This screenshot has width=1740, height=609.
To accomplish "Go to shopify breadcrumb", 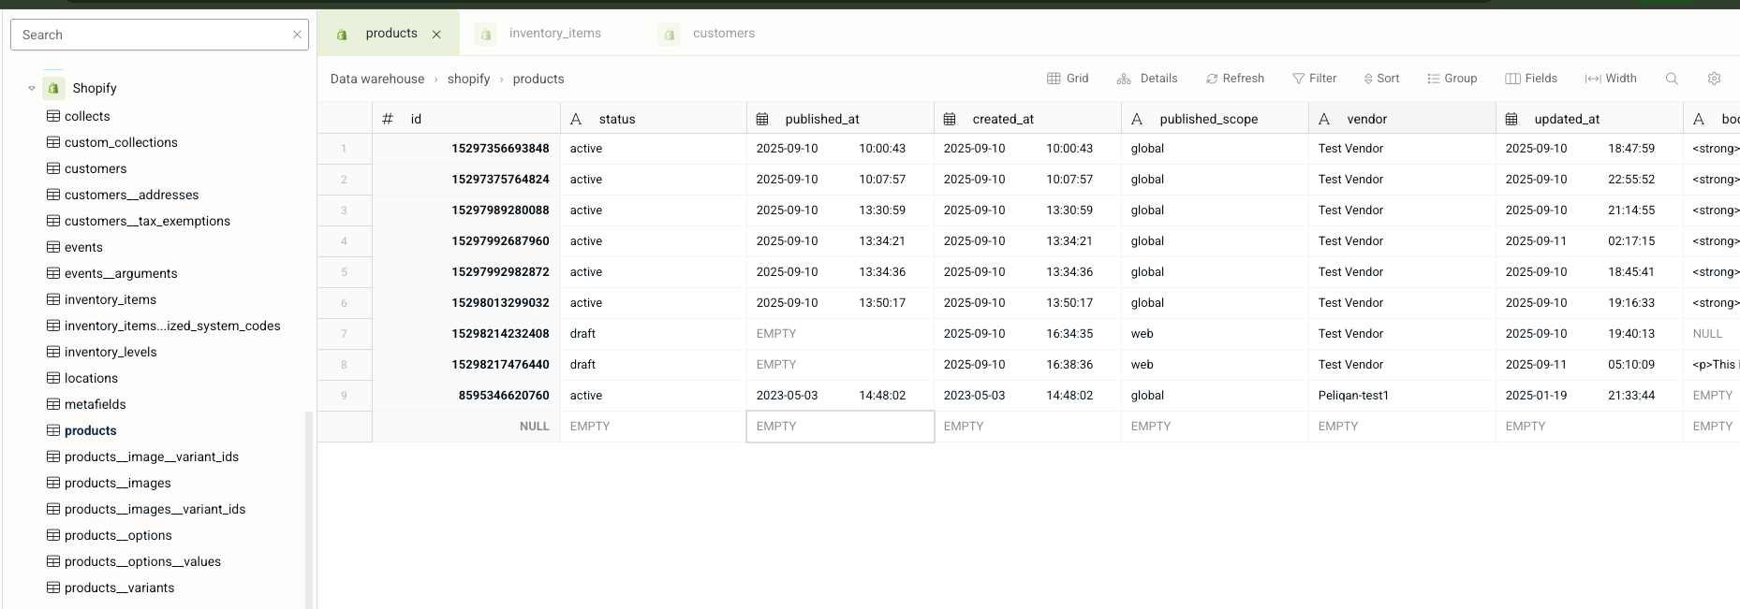I will (468, 79).
